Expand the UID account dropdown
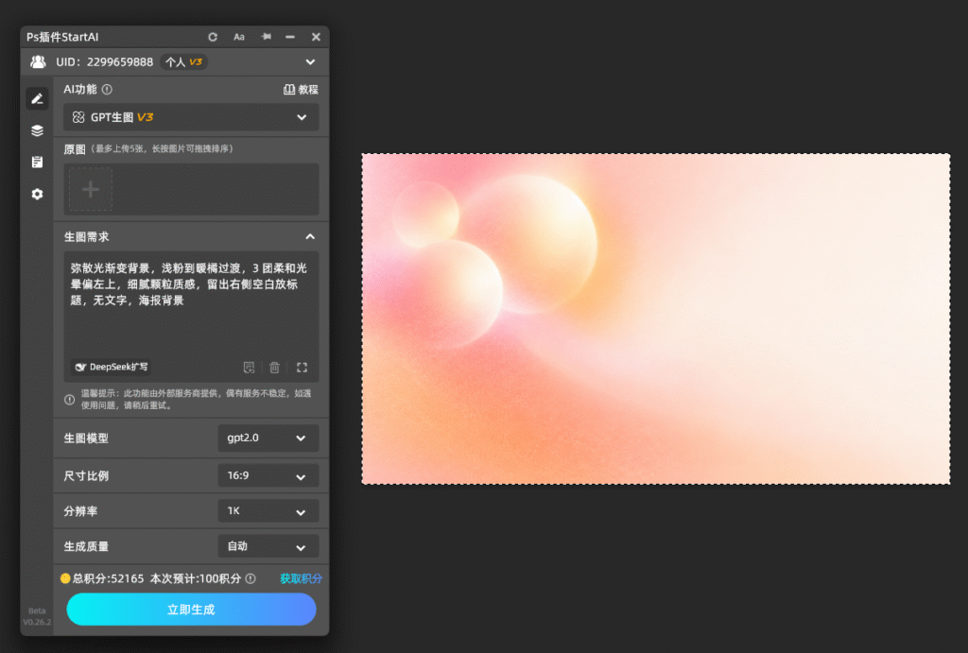968x653 pixels. (310, 61)
